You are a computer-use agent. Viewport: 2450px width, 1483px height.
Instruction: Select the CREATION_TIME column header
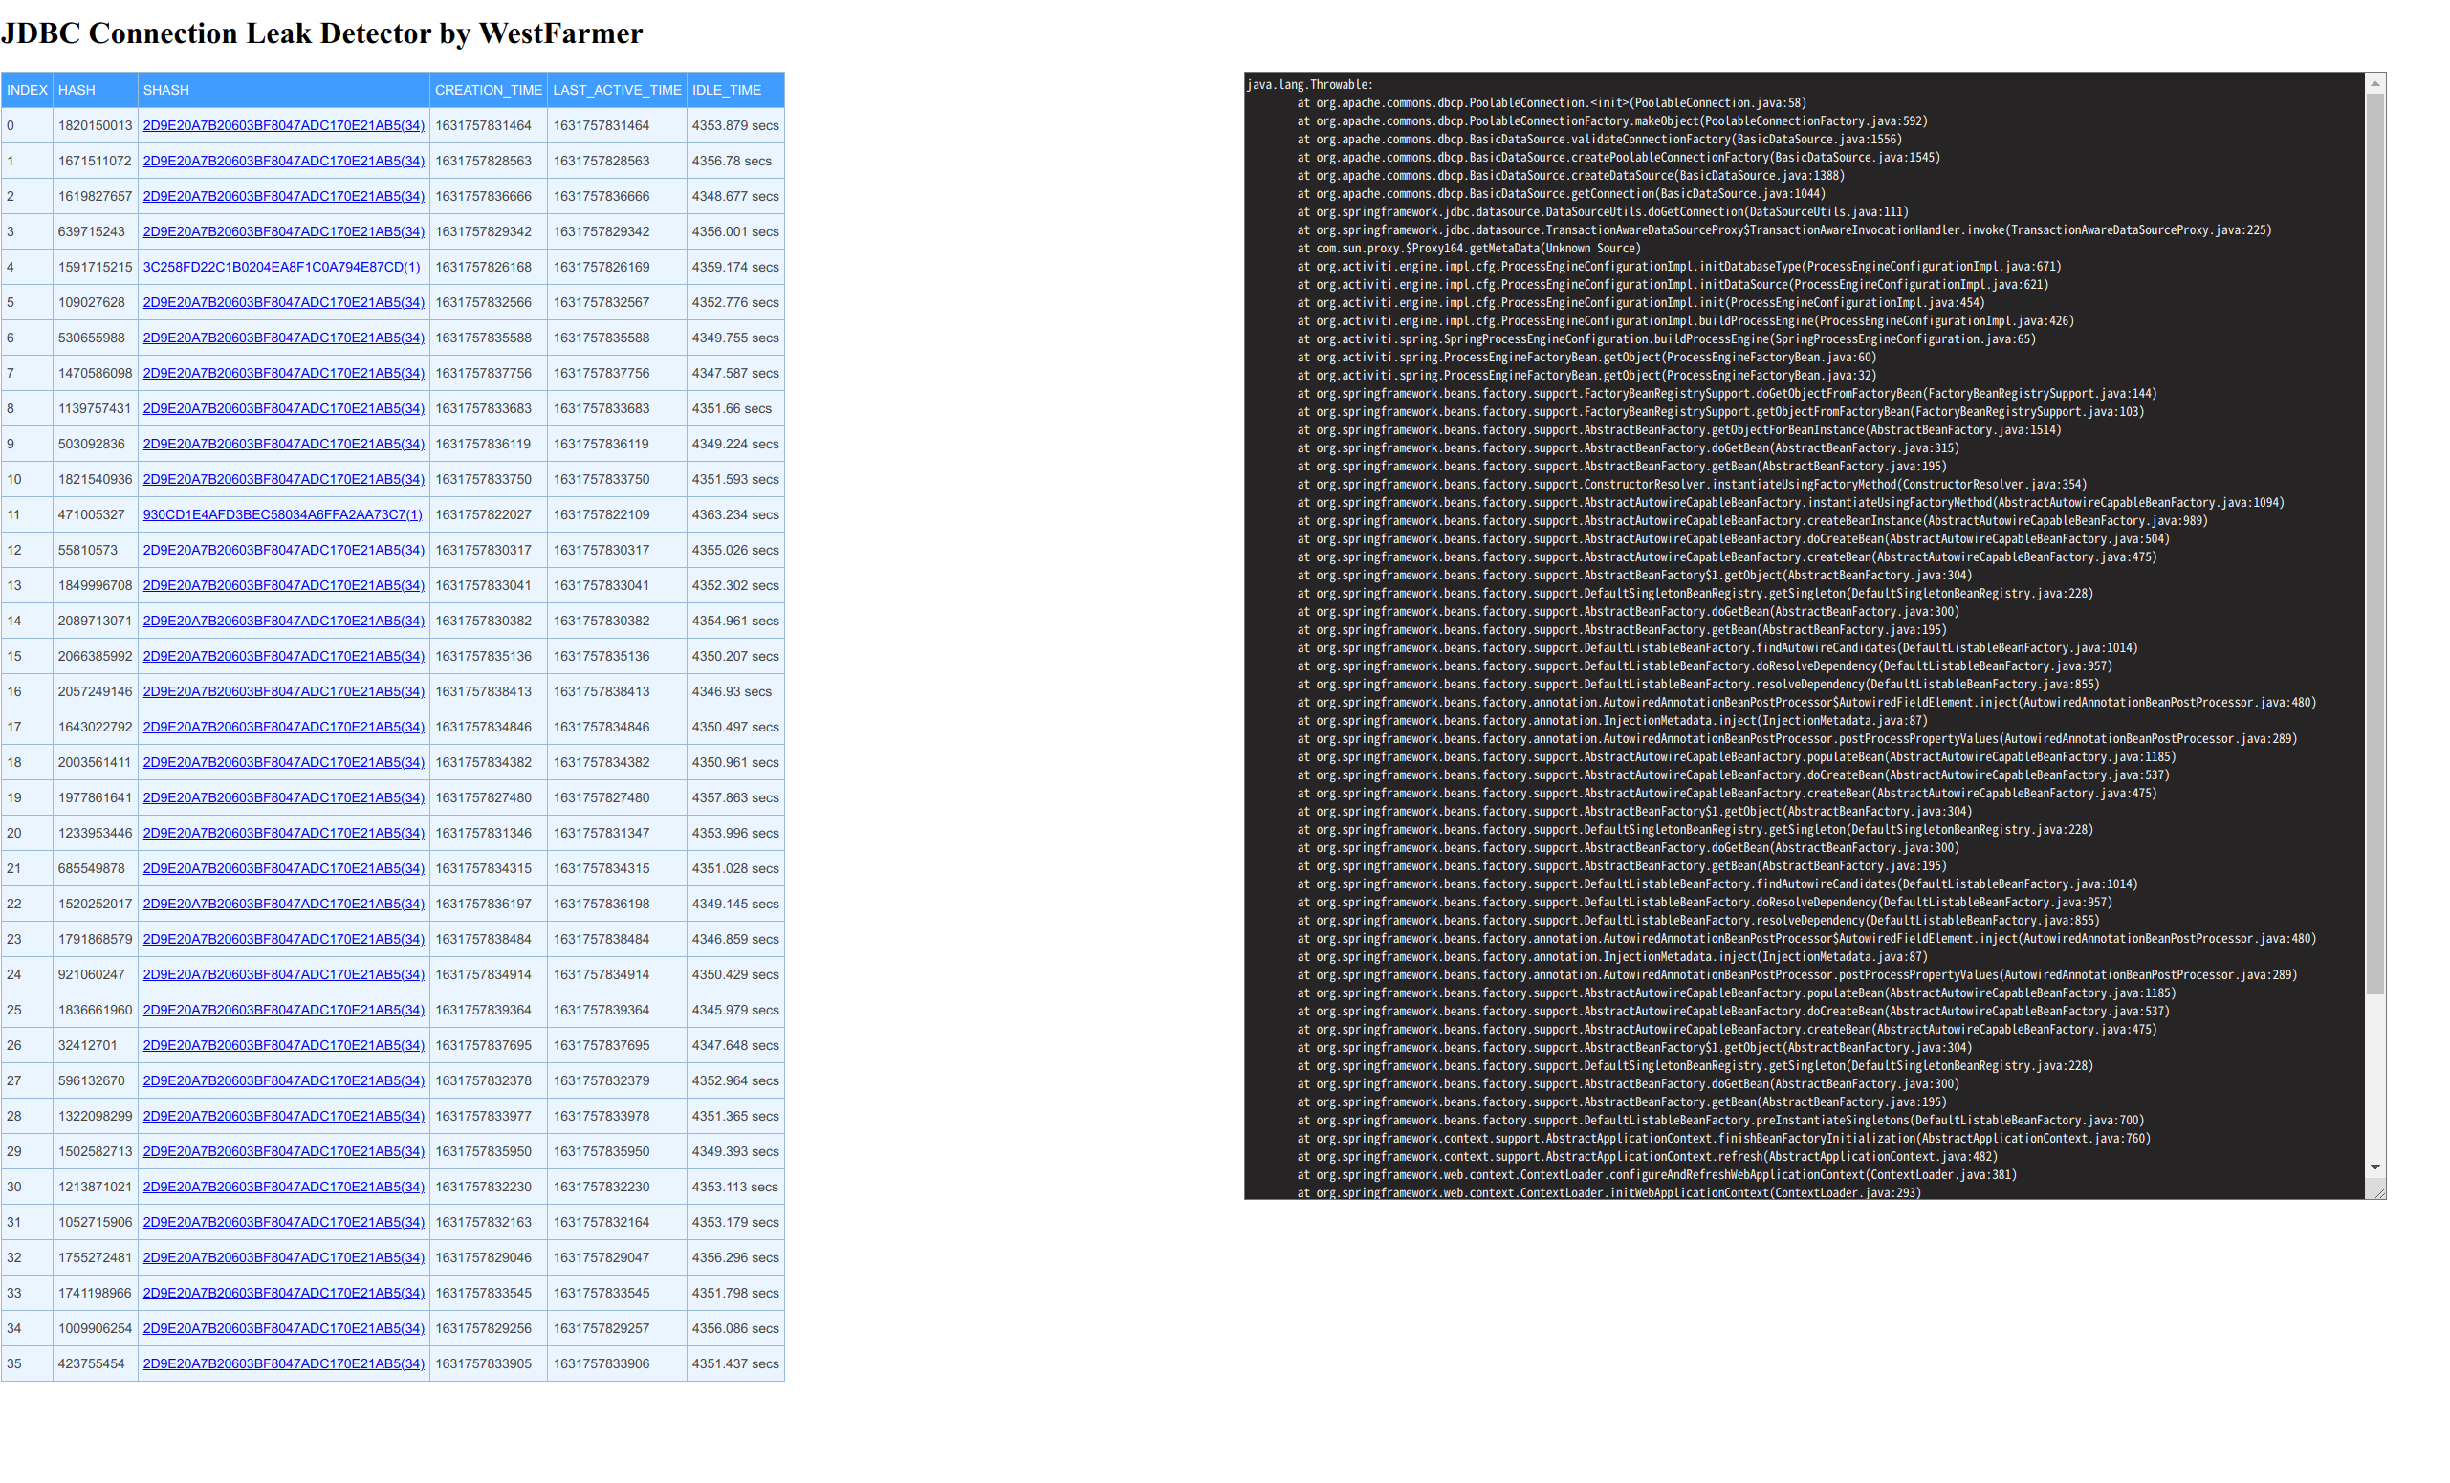[x=489, y=90]
